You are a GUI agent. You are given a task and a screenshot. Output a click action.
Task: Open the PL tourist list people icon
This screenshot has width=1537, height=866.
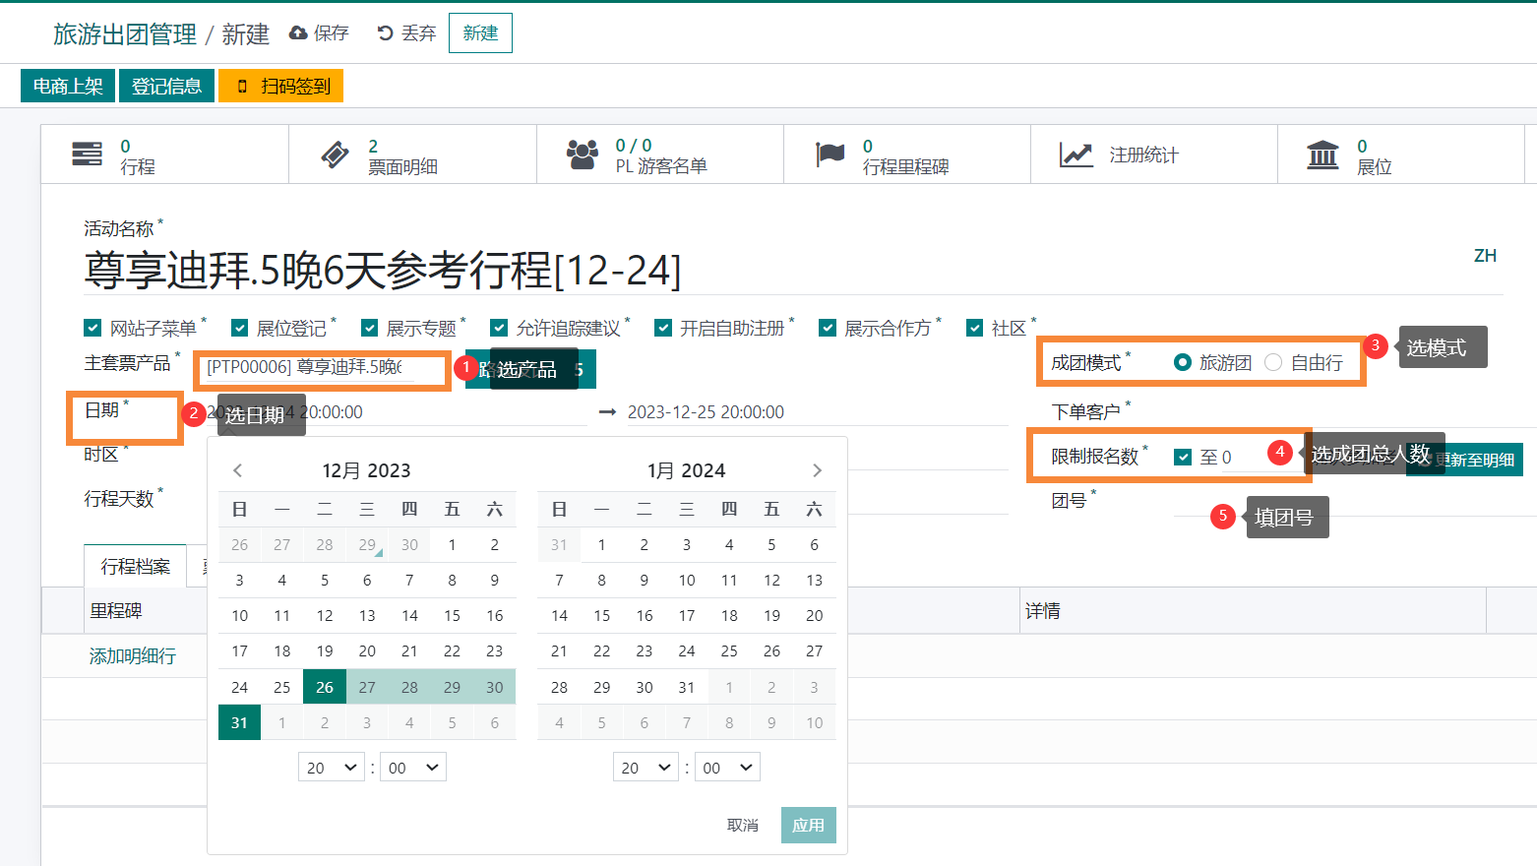pyautogui.click(x=583, y=155)
